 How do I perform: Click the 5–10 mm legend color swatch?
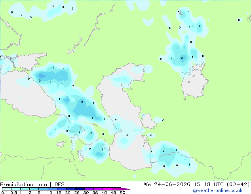(x=43, y=189)
